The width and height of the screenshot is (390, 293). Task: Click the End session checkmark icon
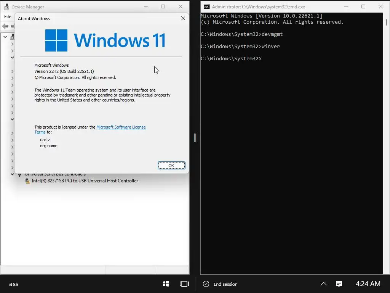tap(206, 284)
